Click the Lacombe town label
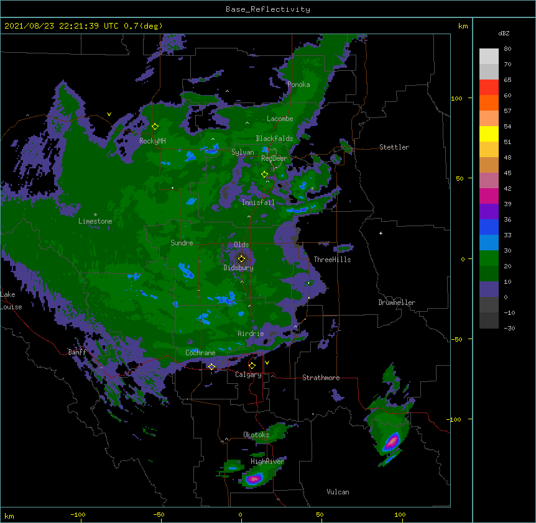The height and width of the screenshot is (523, 536). coord(280,119)
